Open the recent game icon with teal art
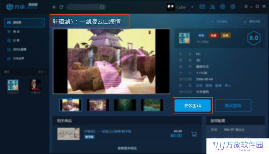 pos(13,85)
